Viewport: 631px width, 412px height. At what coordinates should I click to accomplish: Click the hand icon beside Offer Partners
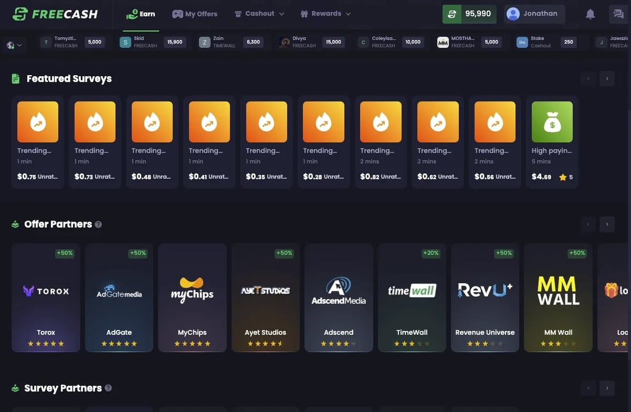[14, 224]
